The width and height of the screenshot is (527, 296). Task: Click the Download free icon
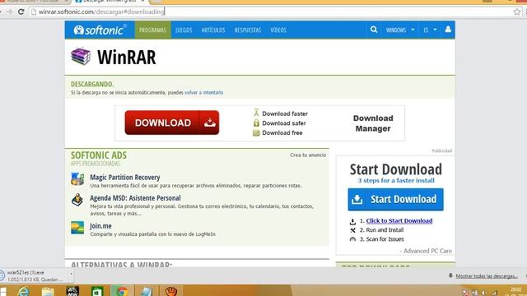tap(256, 133)
